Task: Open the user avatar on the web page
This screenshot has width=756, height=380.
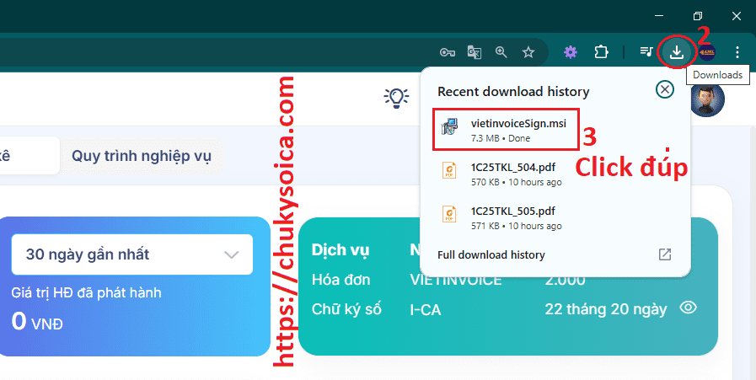Action: pyautogui.click(x=707, y=99)
